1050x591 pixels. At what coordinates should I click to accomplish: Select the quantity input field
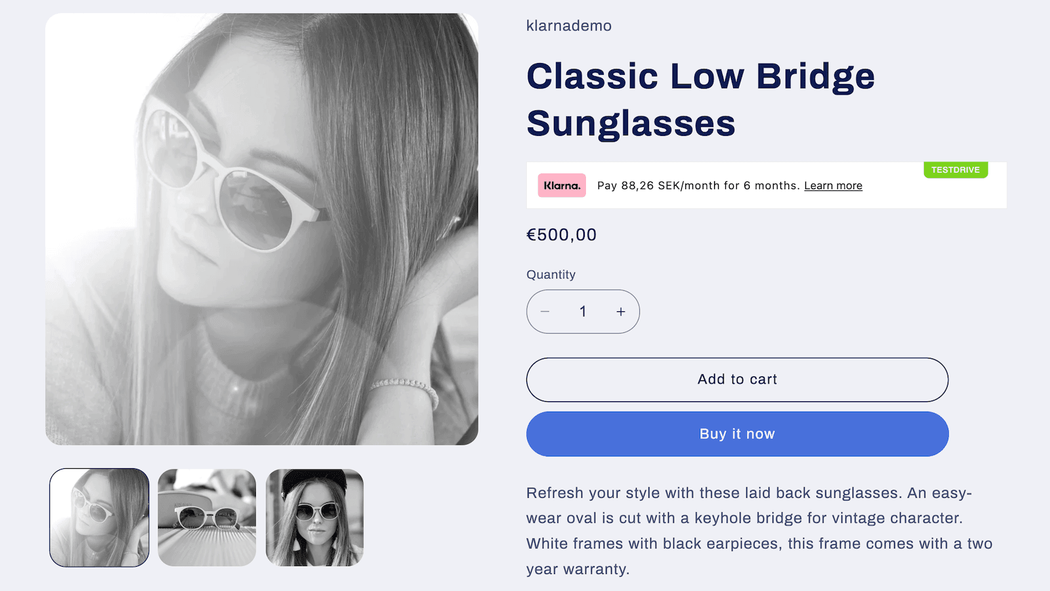[583, 312]
